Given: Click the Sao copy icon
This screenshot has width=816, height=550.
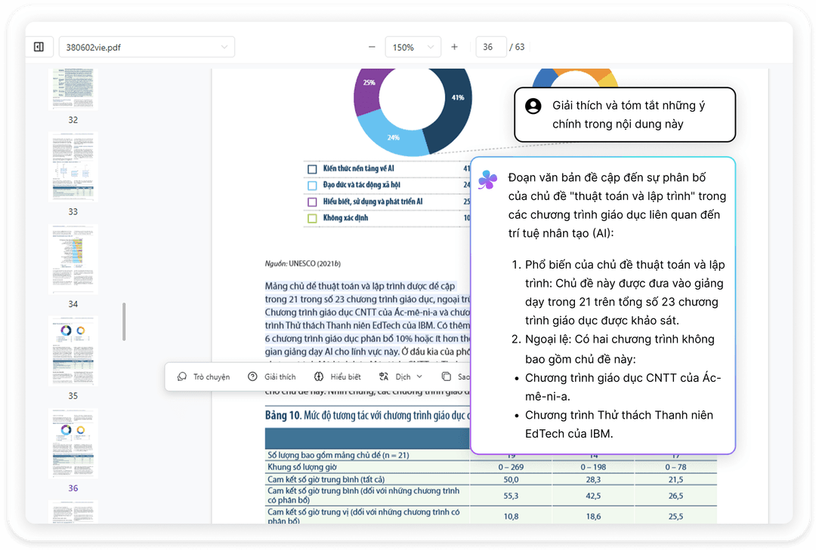Looking at the screenshot, I should [x=447, y=376].
